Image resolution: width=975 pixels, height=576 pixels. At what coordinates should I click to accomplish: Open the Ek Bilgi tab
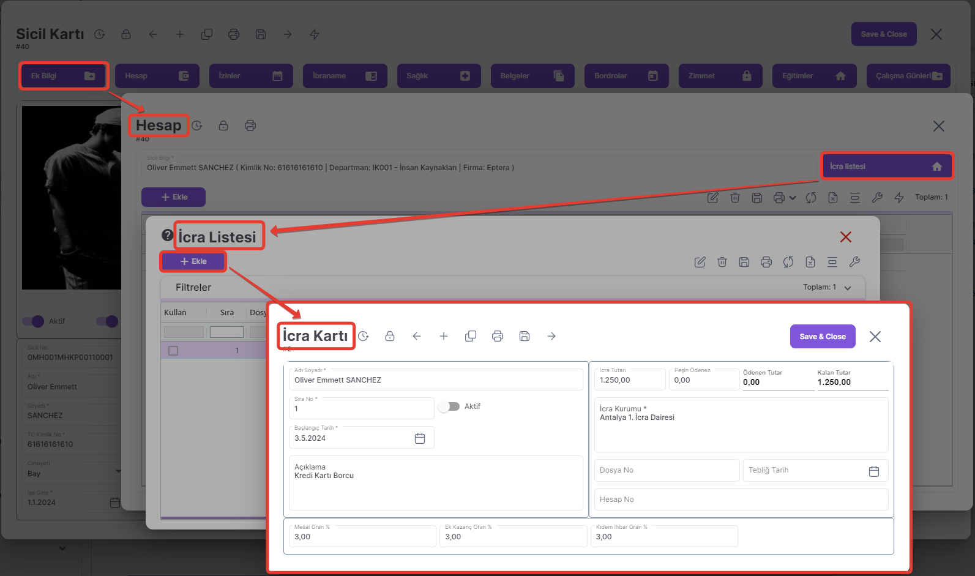click(63, 76)
